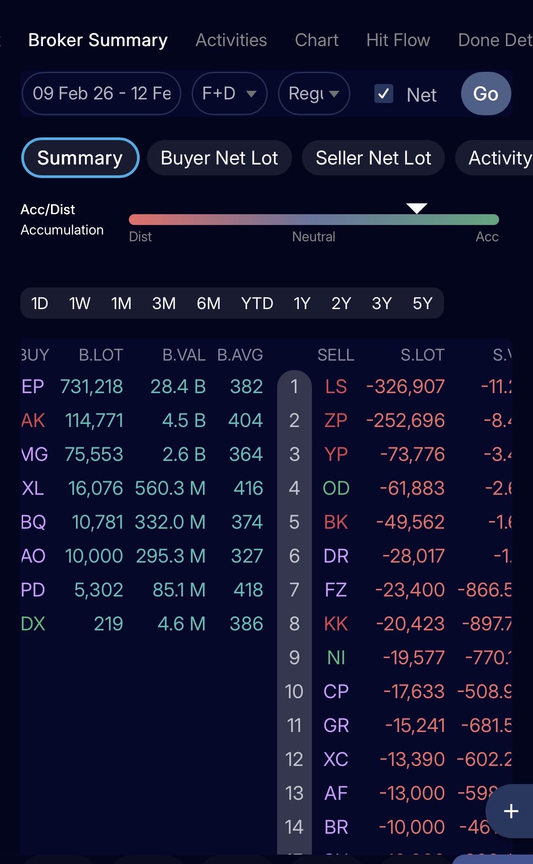533x864 pixels.
Task: Select the Buyer Net Lot pill
Action: tap(219, 158)
